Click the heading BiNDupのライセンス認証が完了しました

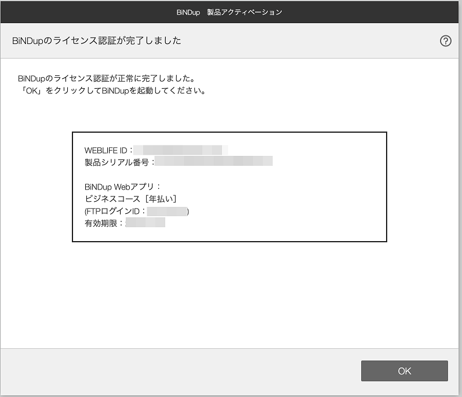pyautogui.click(x=97, y=41)
